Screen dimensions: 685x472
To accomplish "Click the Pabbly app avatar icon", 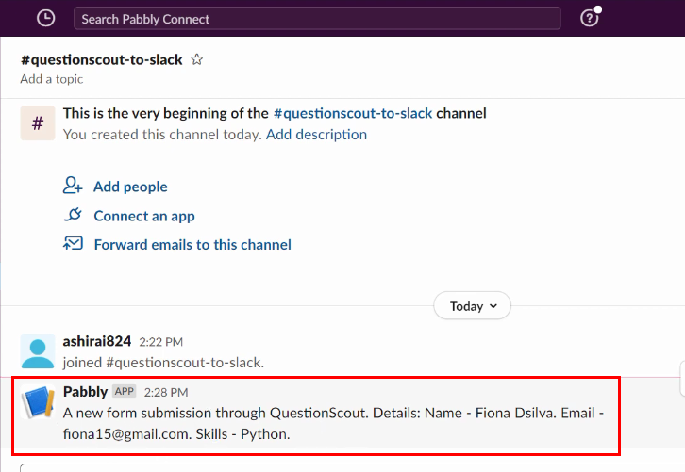I will tap(38, 401).
